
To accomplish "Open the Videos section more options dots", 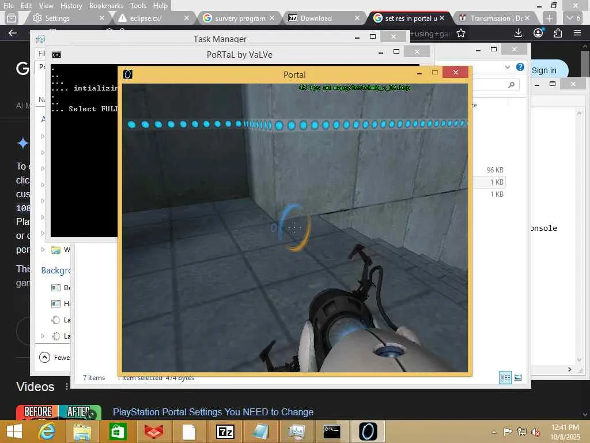I will [x=67, y=386].
